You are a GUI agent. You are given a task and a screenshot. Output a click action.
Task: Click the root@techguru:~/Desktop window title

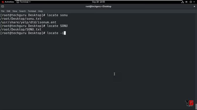[98, 6]
